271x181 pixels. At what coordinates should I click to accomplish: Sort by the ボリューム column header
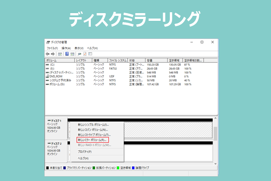tap(60, 60)
